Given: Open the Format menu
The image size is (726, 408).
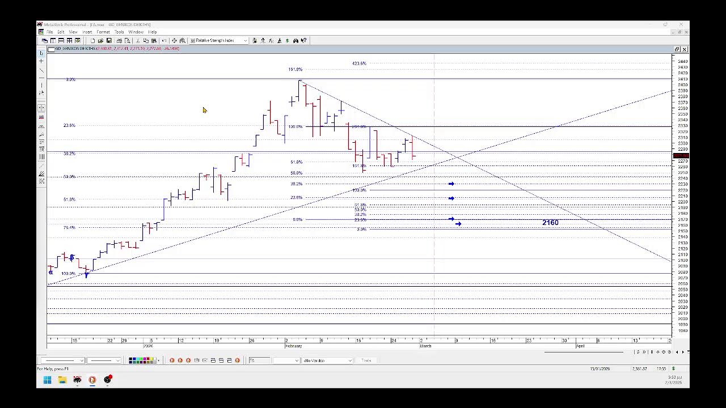Looking at the screenshot, I should (103, 32).
